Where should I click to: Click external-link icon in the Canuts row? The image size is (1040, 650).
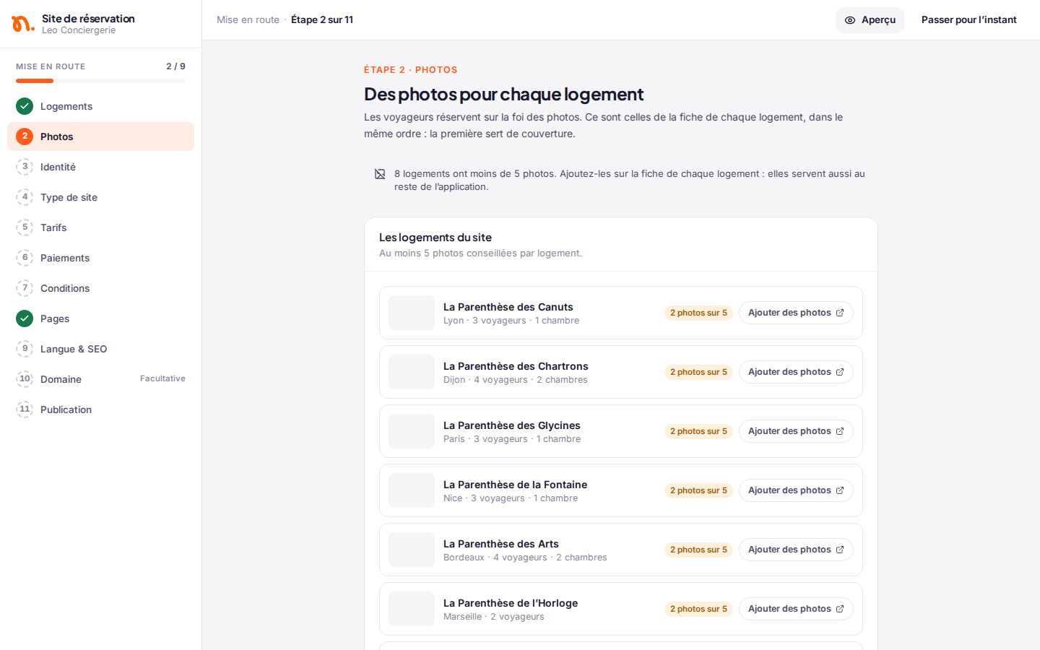(x=840, y=313)
